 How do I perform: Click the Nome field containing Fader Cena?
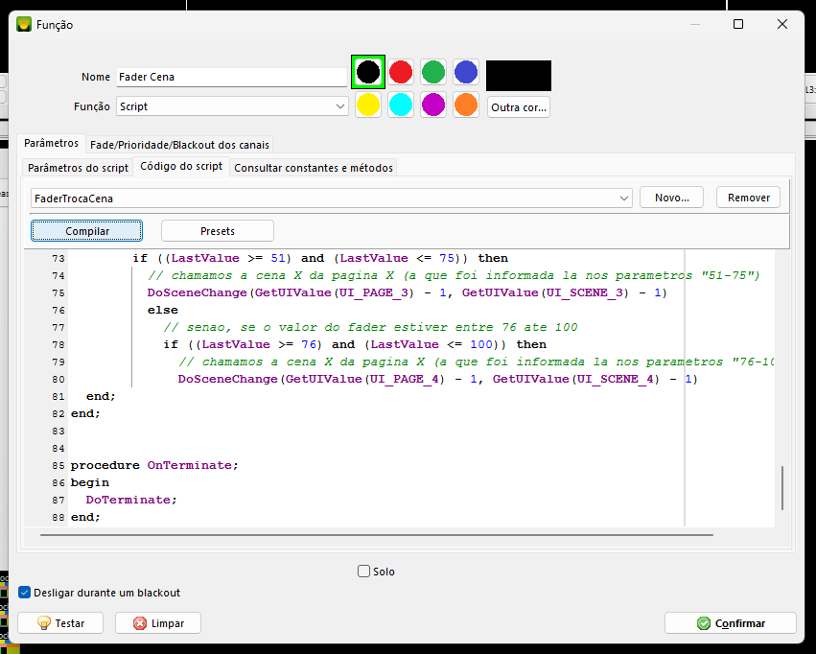pyautogui.click(x=230, y=77)
